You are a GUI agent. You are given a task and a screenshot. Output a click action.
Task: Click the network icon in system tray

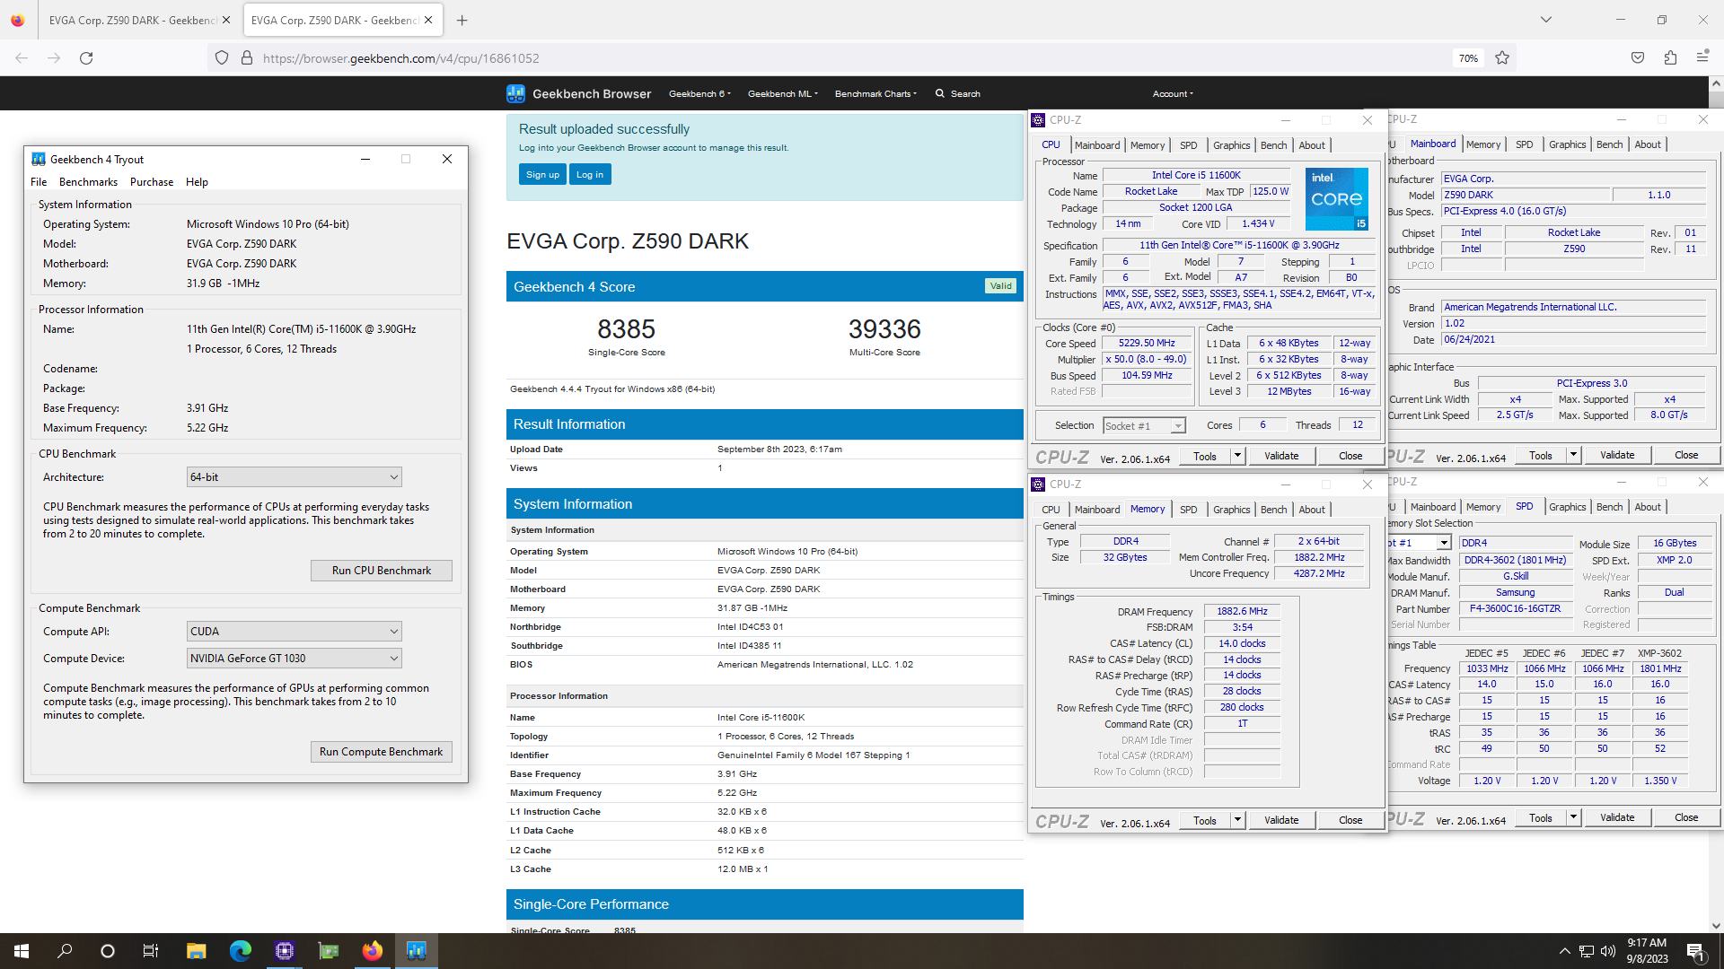tap(1586, 951)
